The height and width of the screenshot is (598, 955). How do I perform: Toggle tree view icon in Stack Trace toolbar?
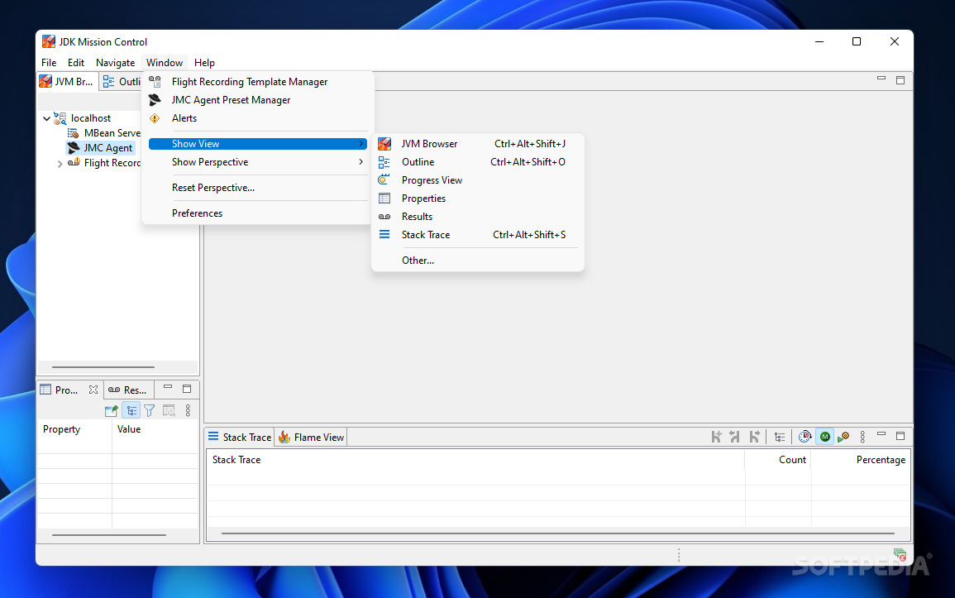coord(780,437)
